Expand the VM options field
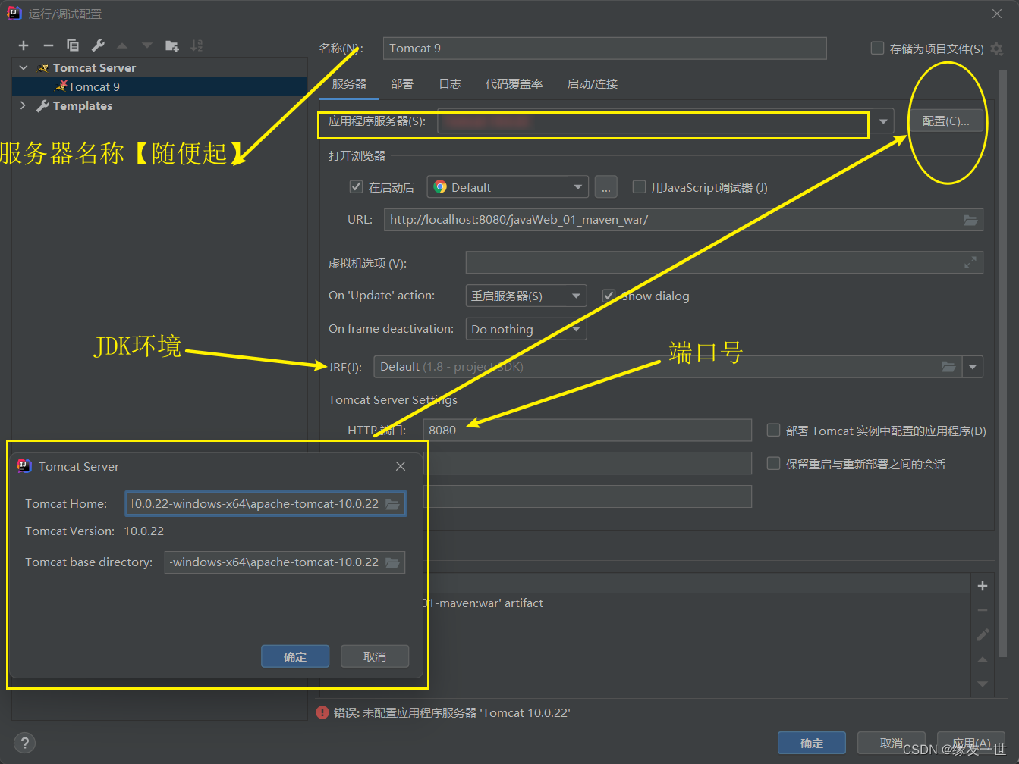Image resolution: width=1019 pixels, height=764 pixels. coord(970,262)
